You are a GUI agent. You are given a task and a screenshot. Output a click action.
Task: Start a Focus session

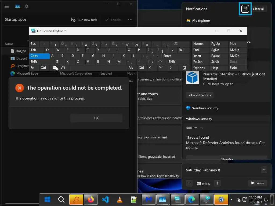(x=257, y=183)
